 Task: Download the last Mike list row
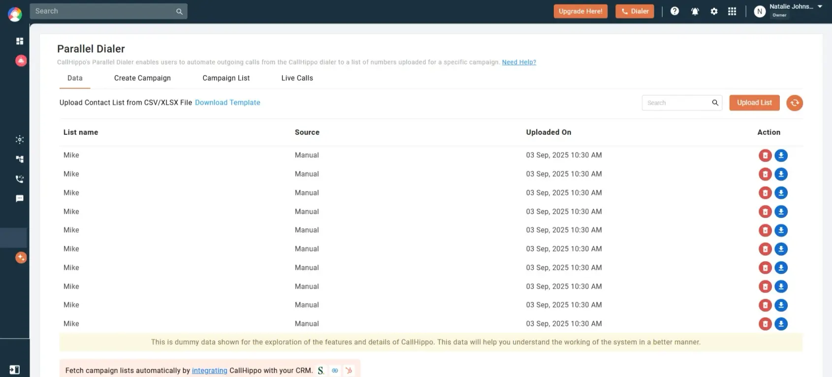(781, 324)
